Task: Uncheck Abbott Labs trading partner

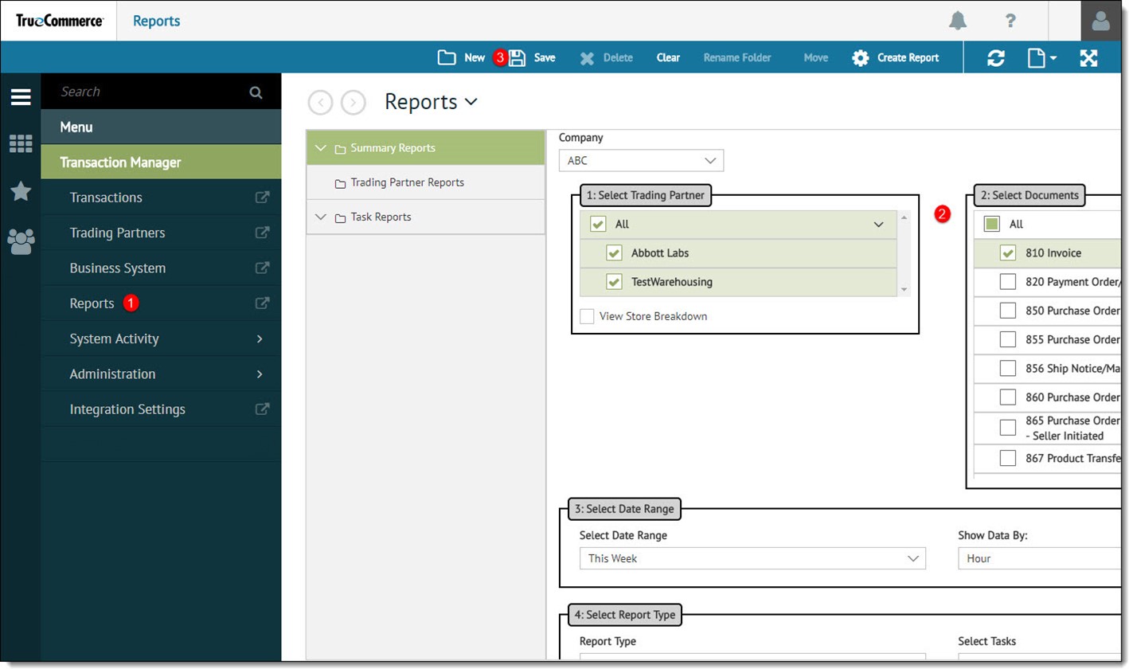Action: tap(614, 252)
